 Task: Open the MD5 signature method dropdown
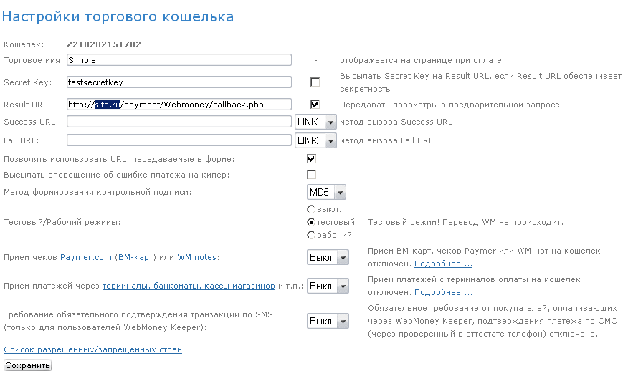click(326, 193)
